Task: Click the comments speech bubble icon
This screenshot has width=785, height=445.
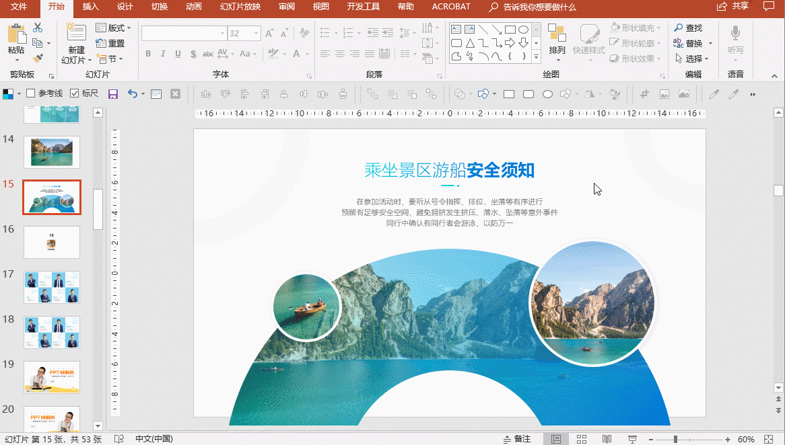Action: (x=768, y=7)
